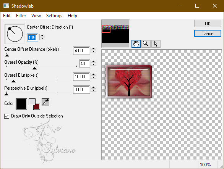Select the magnifier zoom tool
This screenshot has width=224, height=169.
[146, 44]
